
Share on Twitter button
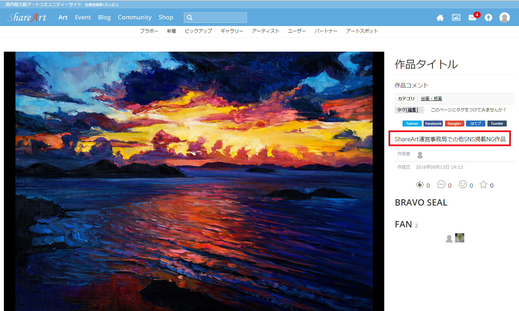point(412,124)
